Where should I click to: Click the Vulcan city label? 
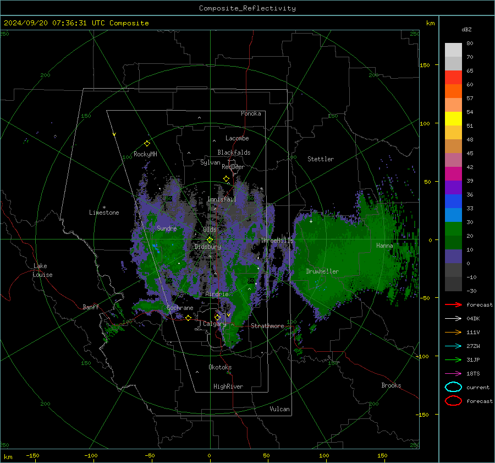tap(280, 409)
